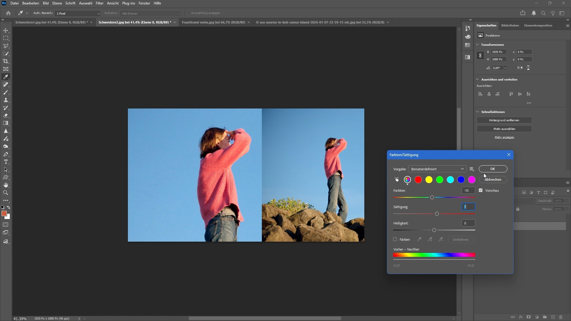Click the Helligkeit slider handle

[434, 230]
